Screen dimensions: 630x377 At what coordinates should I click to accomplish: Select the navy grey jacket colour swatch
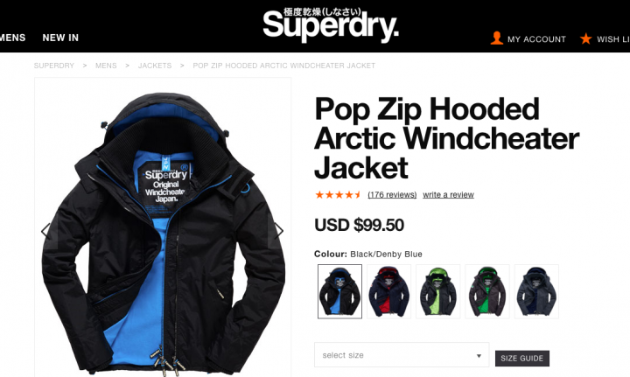536,291
